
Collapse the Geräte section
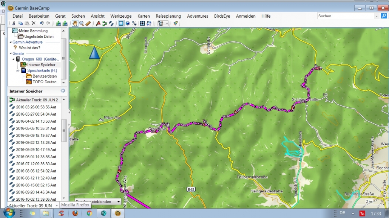[11, 53]
